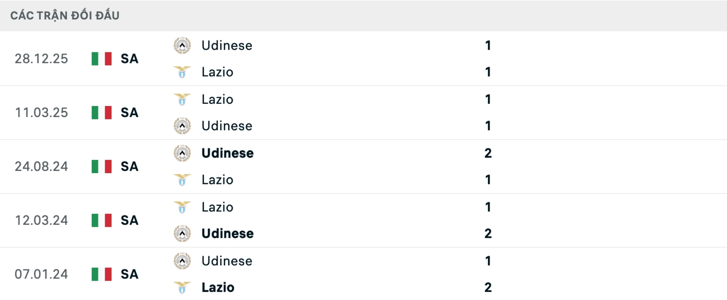The height and width of the screenshot is (300, 727).
Task: Click Udinese crest in 07.01.24 match
Action: (x=182, y=261)
